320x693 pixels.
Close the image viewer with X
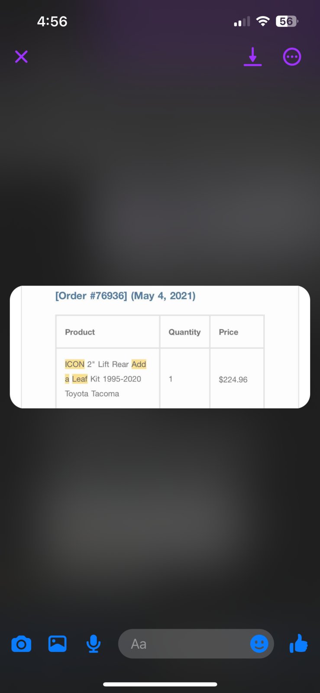tap(21, 57)
